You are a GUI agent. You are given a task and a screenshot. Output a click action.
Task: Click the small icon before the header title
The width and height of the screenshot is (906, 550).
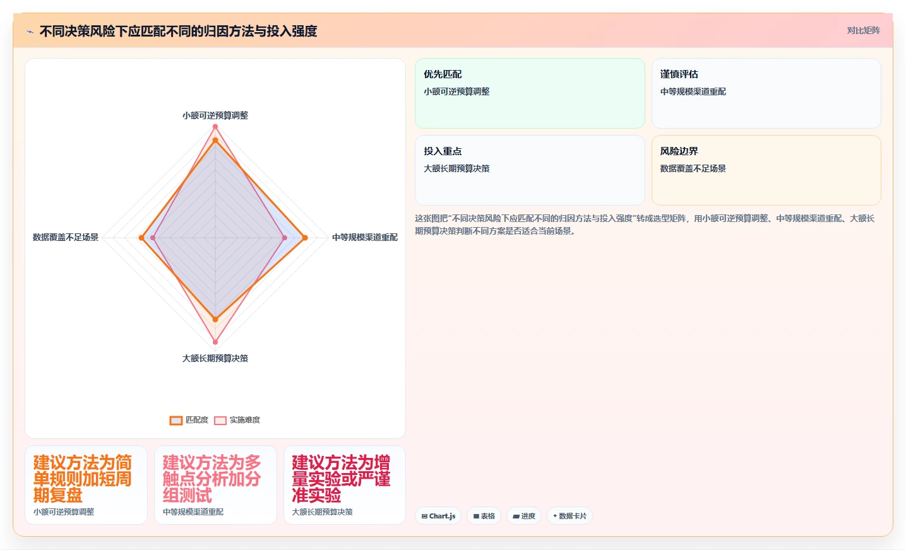[x=30, y=31]
